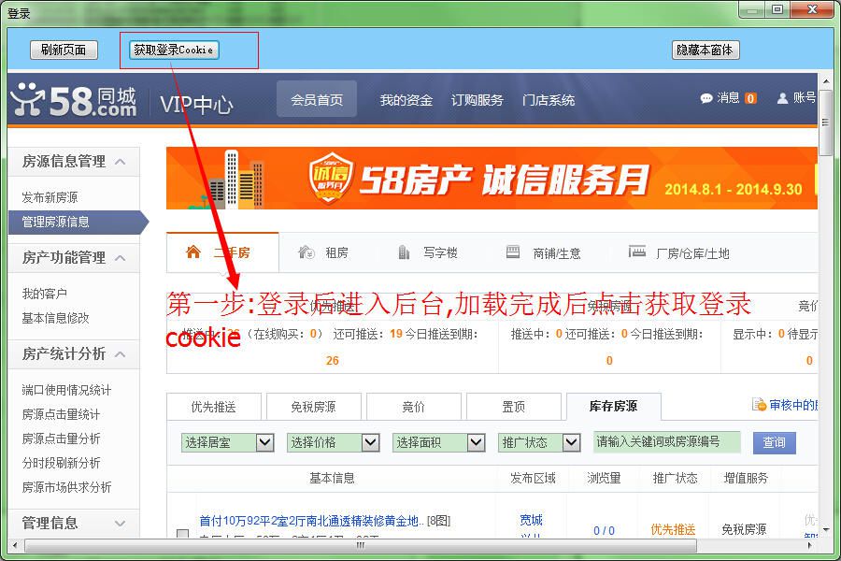The width and height of the screenshot is (841, 561).
Task: Click the 58房产 诚信服务月 banner
Action: click(x=492, y=178)
